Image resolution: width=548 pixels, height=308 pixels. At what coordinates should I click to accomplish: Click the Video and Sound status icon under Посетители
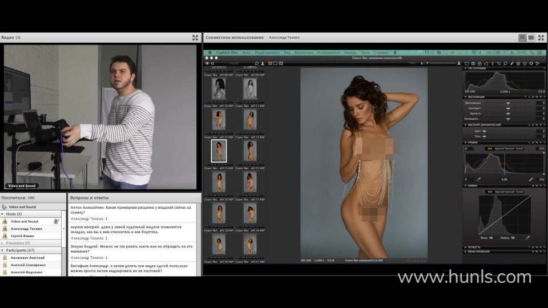click(4, 206)
